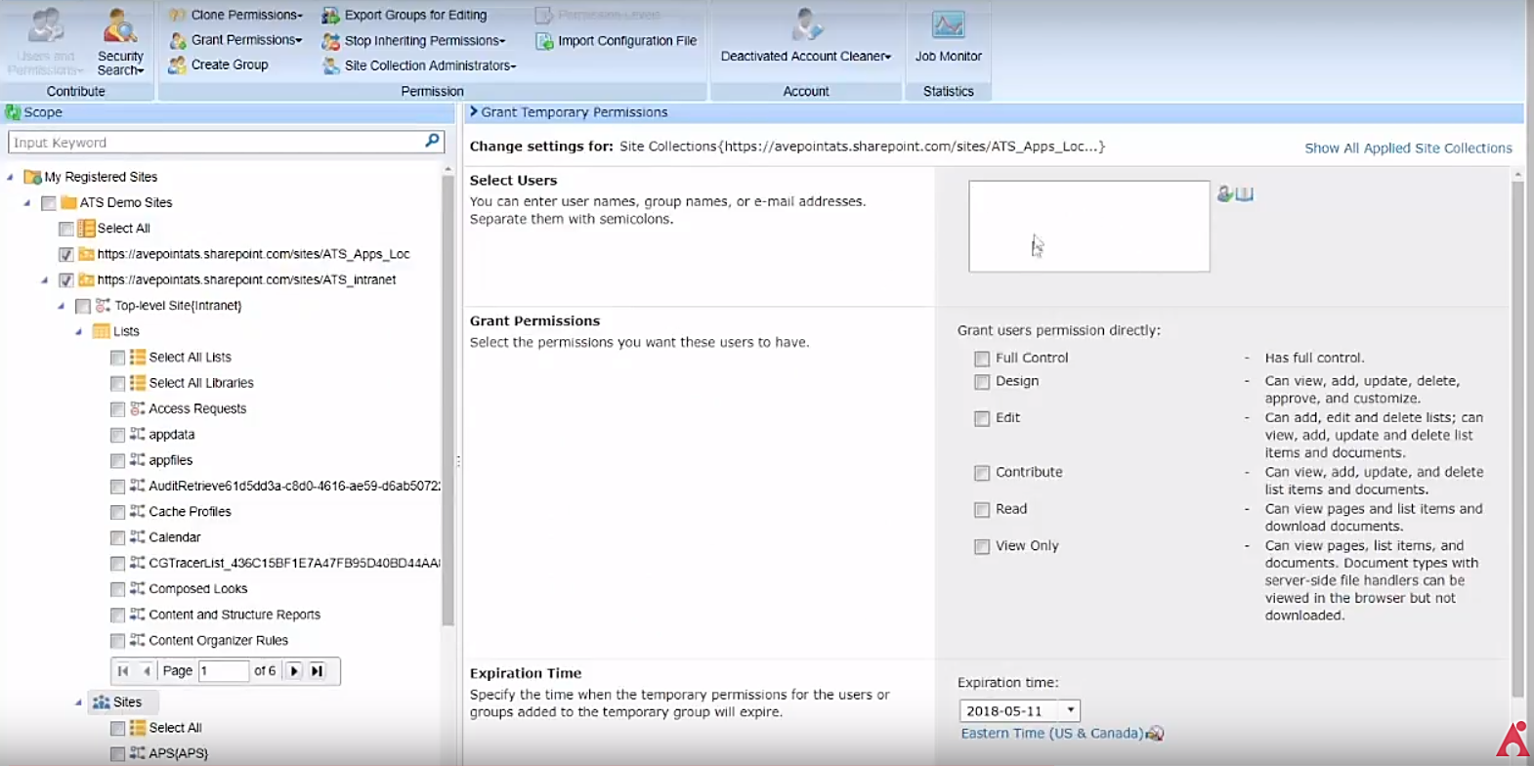Viewport: 1534px width, 766px height.
Task: Collapse the ATS_intranet site collection node
Action: click(44, 279)
